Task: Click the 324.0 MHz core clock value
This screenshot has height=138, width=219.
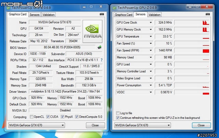Action: 164,22
